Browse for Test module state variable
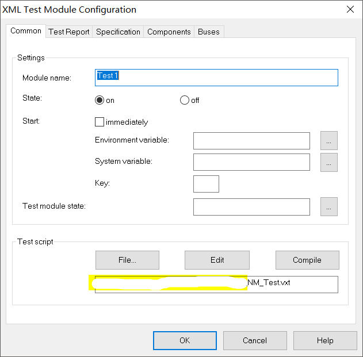Image resolution: width=363 pixels, height=357 pixels. [x=328, y=206]
